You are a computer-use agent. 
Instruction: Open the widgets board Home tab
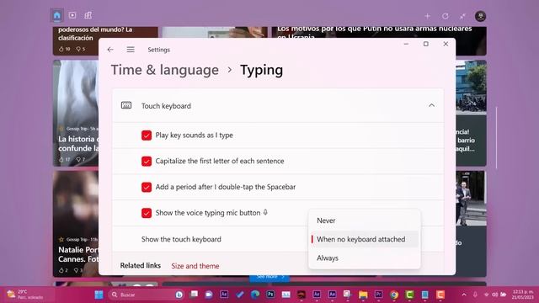click(57, 15)
